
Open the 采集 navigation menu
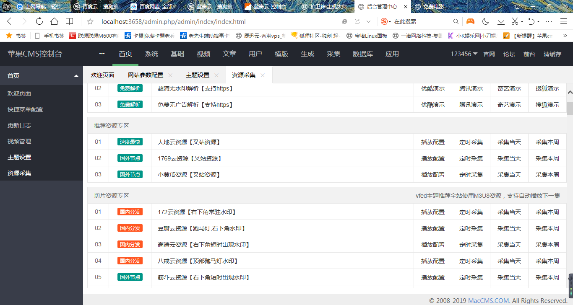(333, 54)
